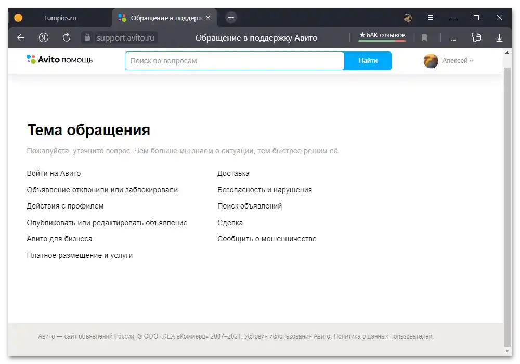This screenshot has height=364, width=520.
Task: Click the Алексей user avatar picture
Action: tap(431, 61)
